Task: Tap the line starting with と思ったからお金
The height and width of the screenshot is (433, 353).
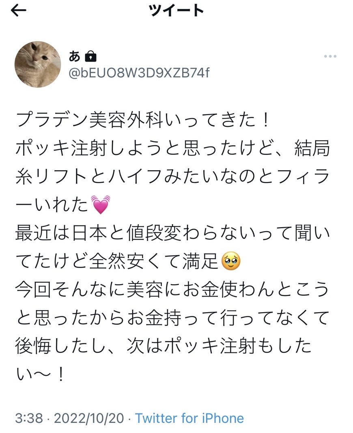Action: (172, 317)
